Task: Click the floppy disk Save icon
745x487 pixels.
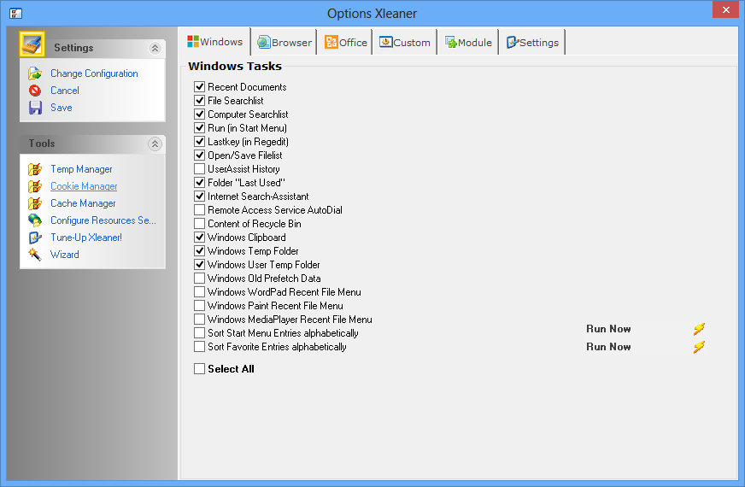Action: (35, 108)
